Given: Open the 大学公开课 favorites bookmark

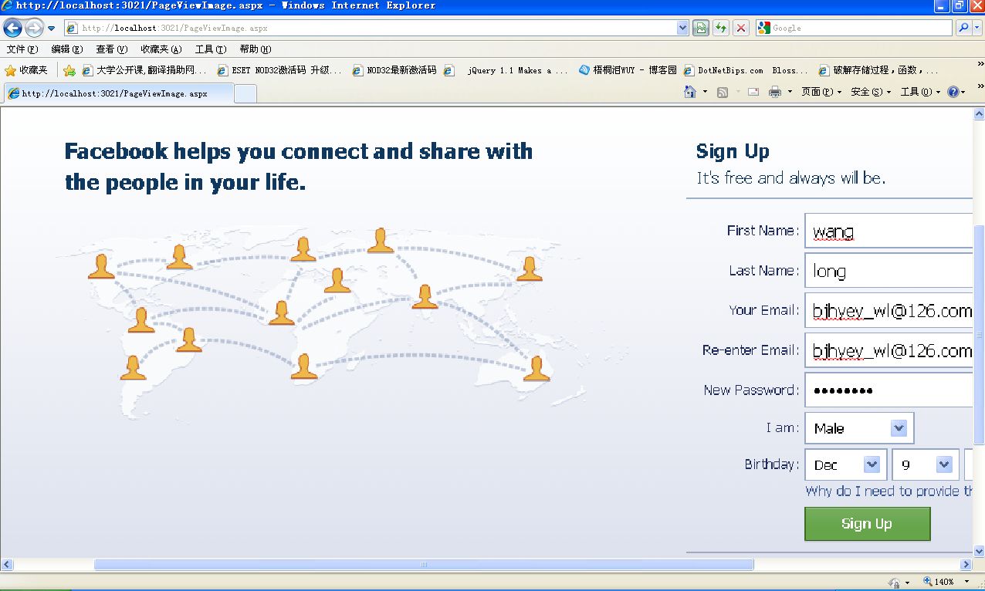Looking at the screenshot, I should pos(144,70).
